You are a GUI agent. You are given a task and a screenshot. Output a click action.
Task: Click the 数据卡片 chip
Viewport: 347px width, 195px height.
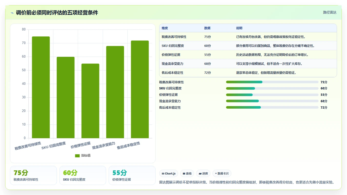[222, 173]
